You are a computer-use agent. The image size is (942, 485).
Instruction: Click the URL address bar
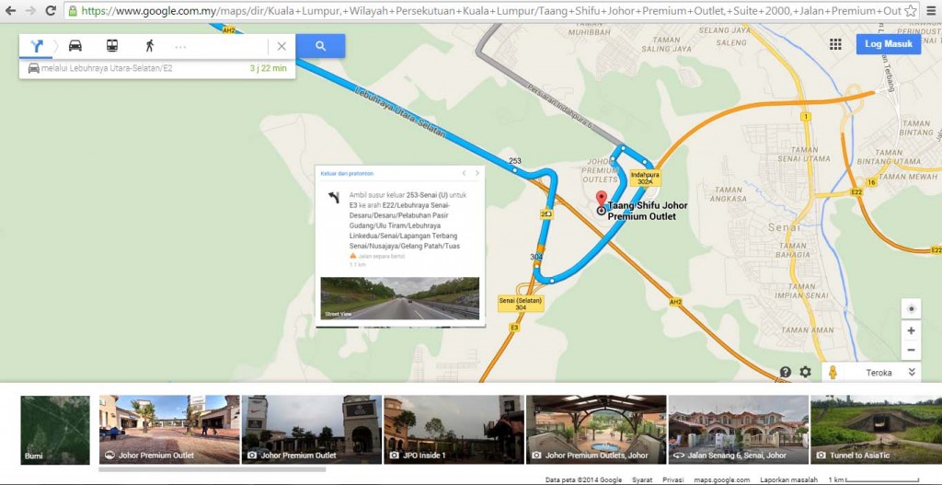coord(489,11)
